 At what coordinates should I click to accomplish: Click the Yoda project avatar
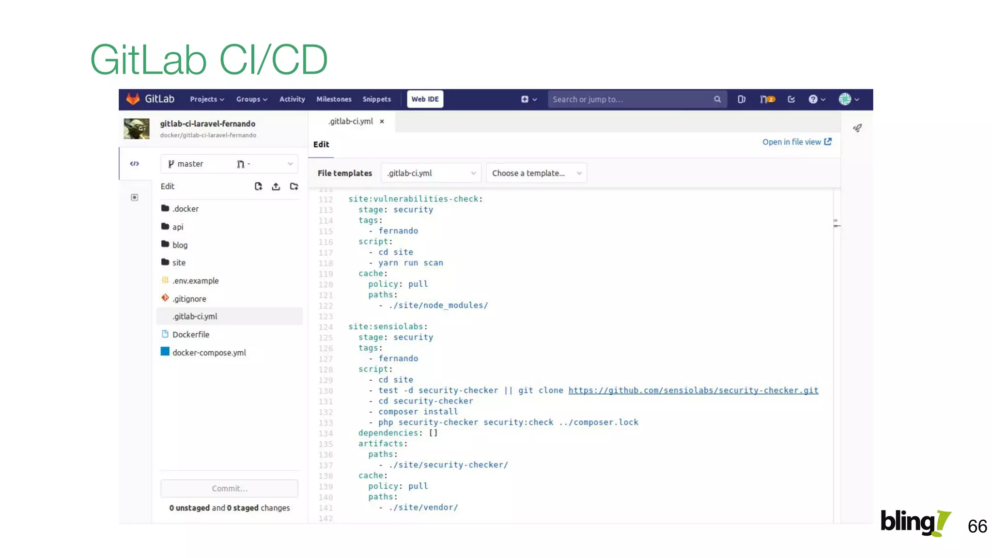click(x=137, y=129)
